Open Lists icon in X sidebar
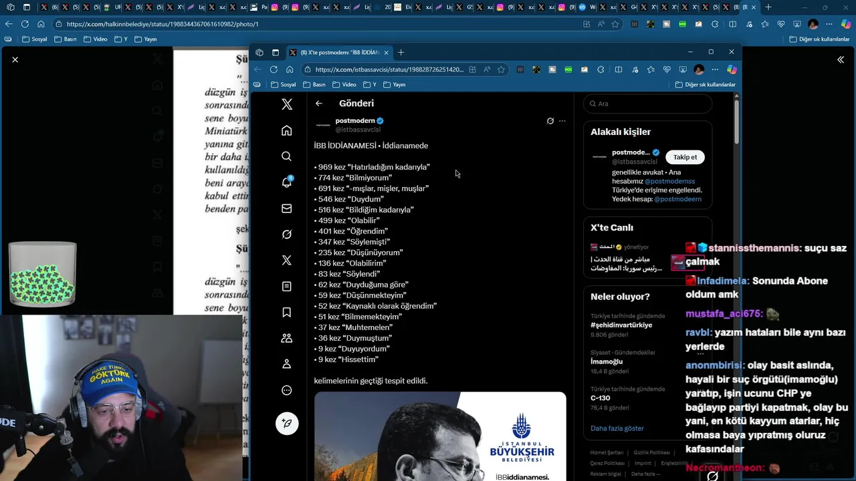856x481 pixels. coord(286,287)
